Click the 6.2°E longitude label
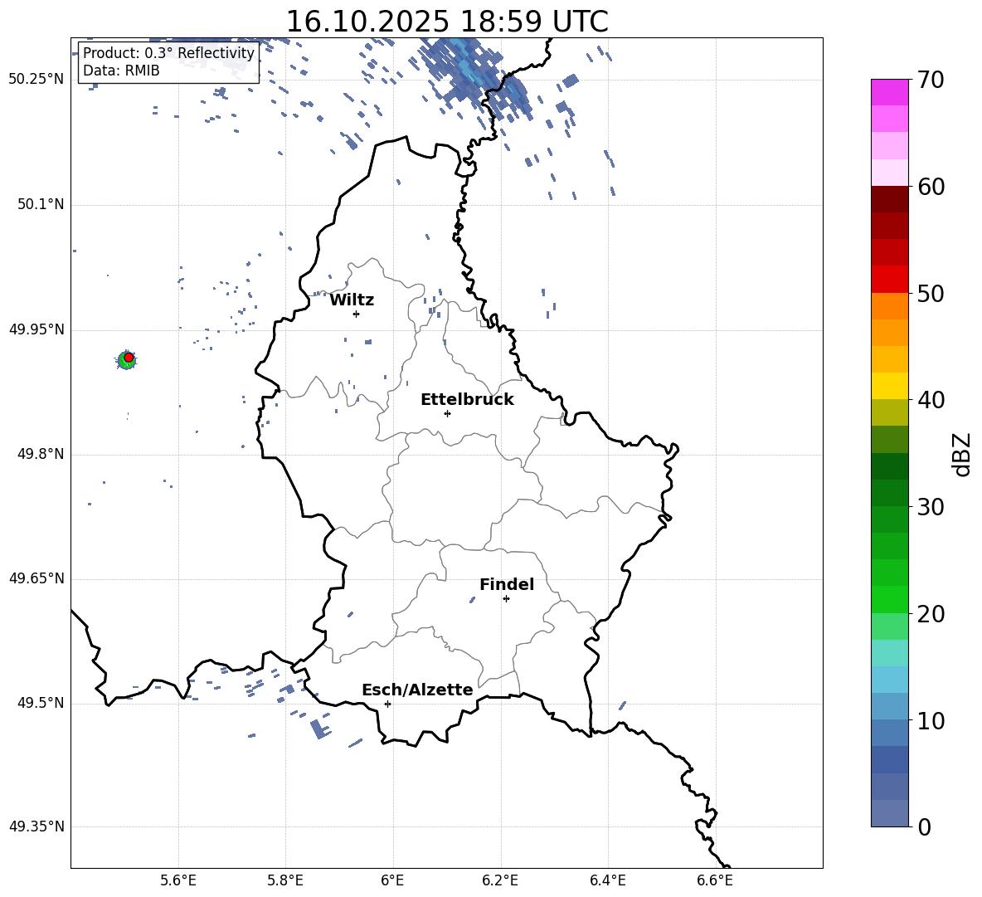 [x=500, y=880]
